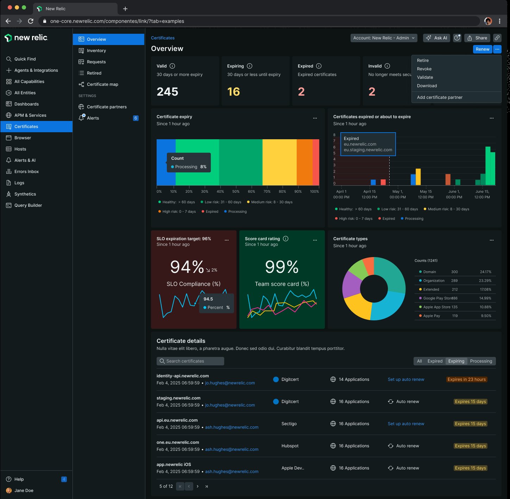Open Dashboards from the left sidebar

pyautogui.click(x=23, y=104)
